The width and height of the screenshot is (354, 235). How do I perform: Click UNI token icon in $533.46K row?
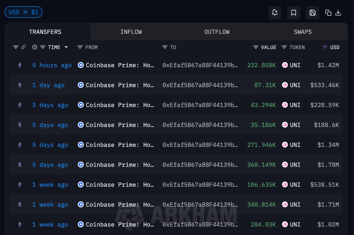point(285,85)
